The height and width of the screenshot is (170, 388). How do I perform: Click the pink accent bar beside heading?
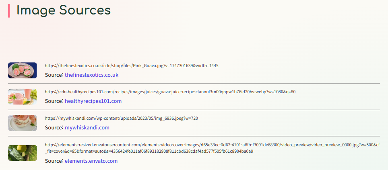tap(9, 11)
